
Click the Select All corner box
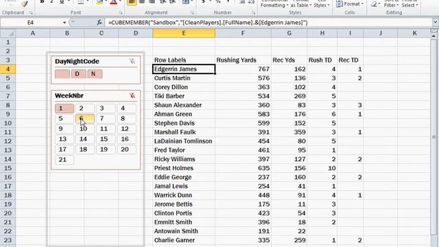(x=8, y=34)
